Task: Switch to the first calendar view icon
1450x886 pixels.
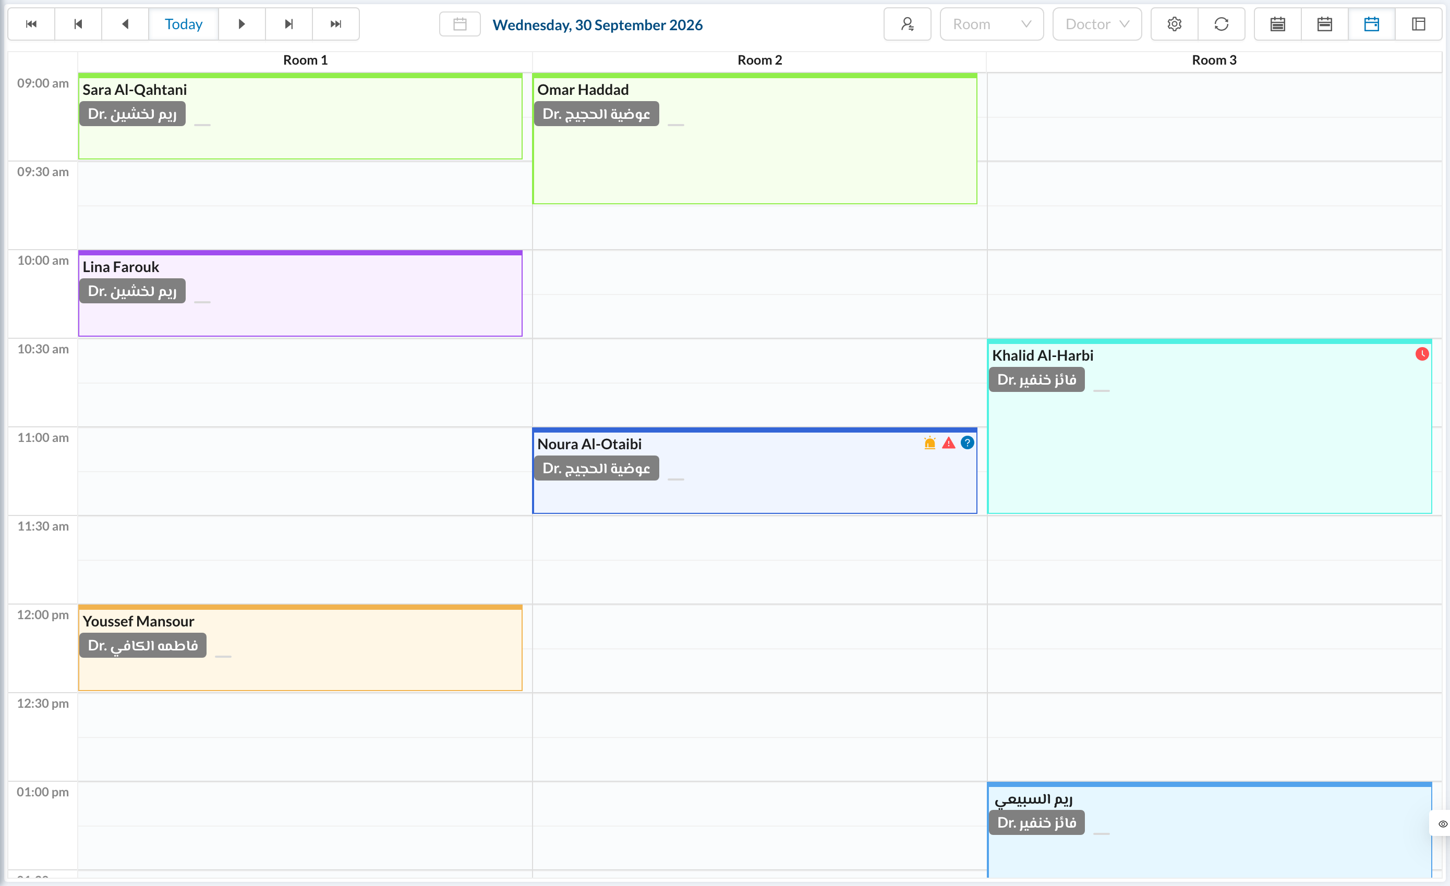Action: [1277, 24]
